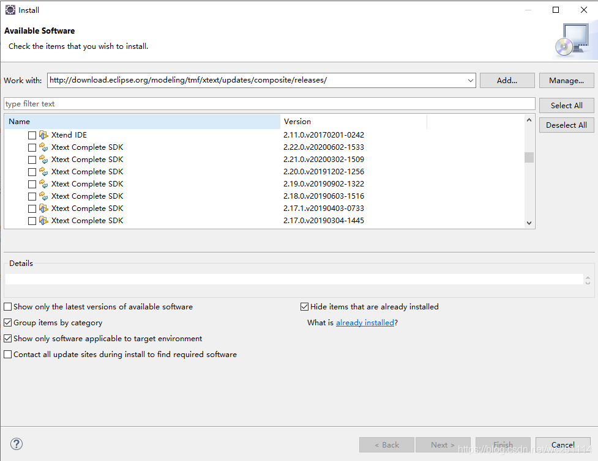Image resolution: width=598 pixels, height=461 pixels.
Task: Click the software list scroll down arrow
Action: click(529, 223)
